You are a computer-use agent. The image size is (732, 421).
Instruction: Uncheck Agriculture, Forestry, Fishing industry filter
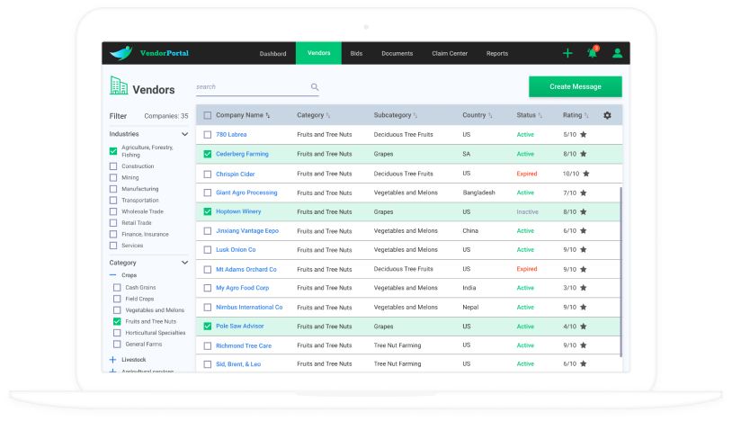click(x=113, y=151)
